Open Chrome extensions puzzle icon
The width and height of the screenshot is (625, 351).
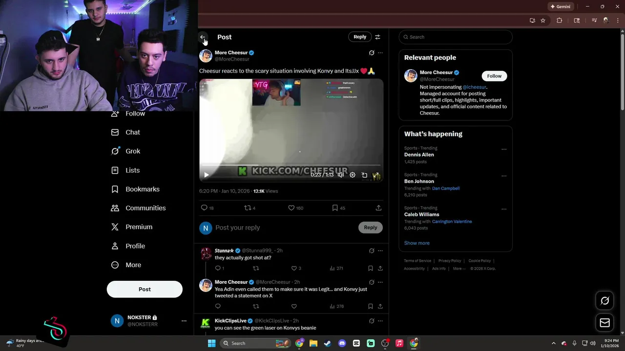(560, 20)
